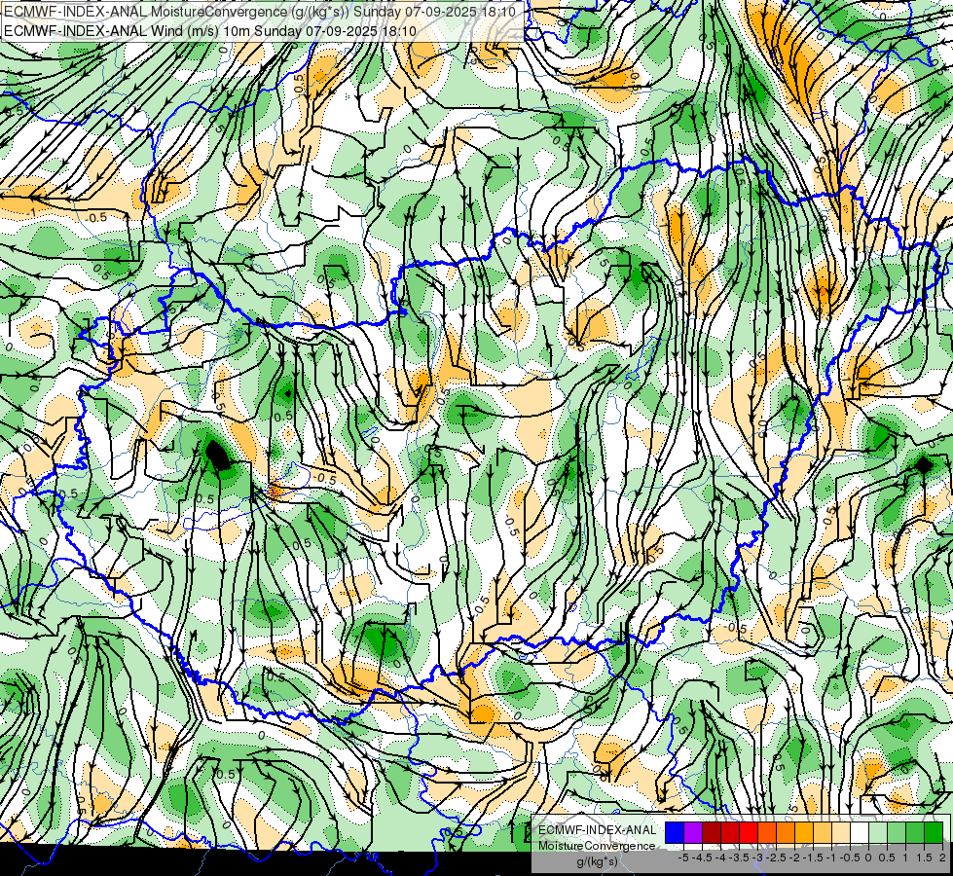Click the -2 tick label on the legend scale

coord(794,858)
